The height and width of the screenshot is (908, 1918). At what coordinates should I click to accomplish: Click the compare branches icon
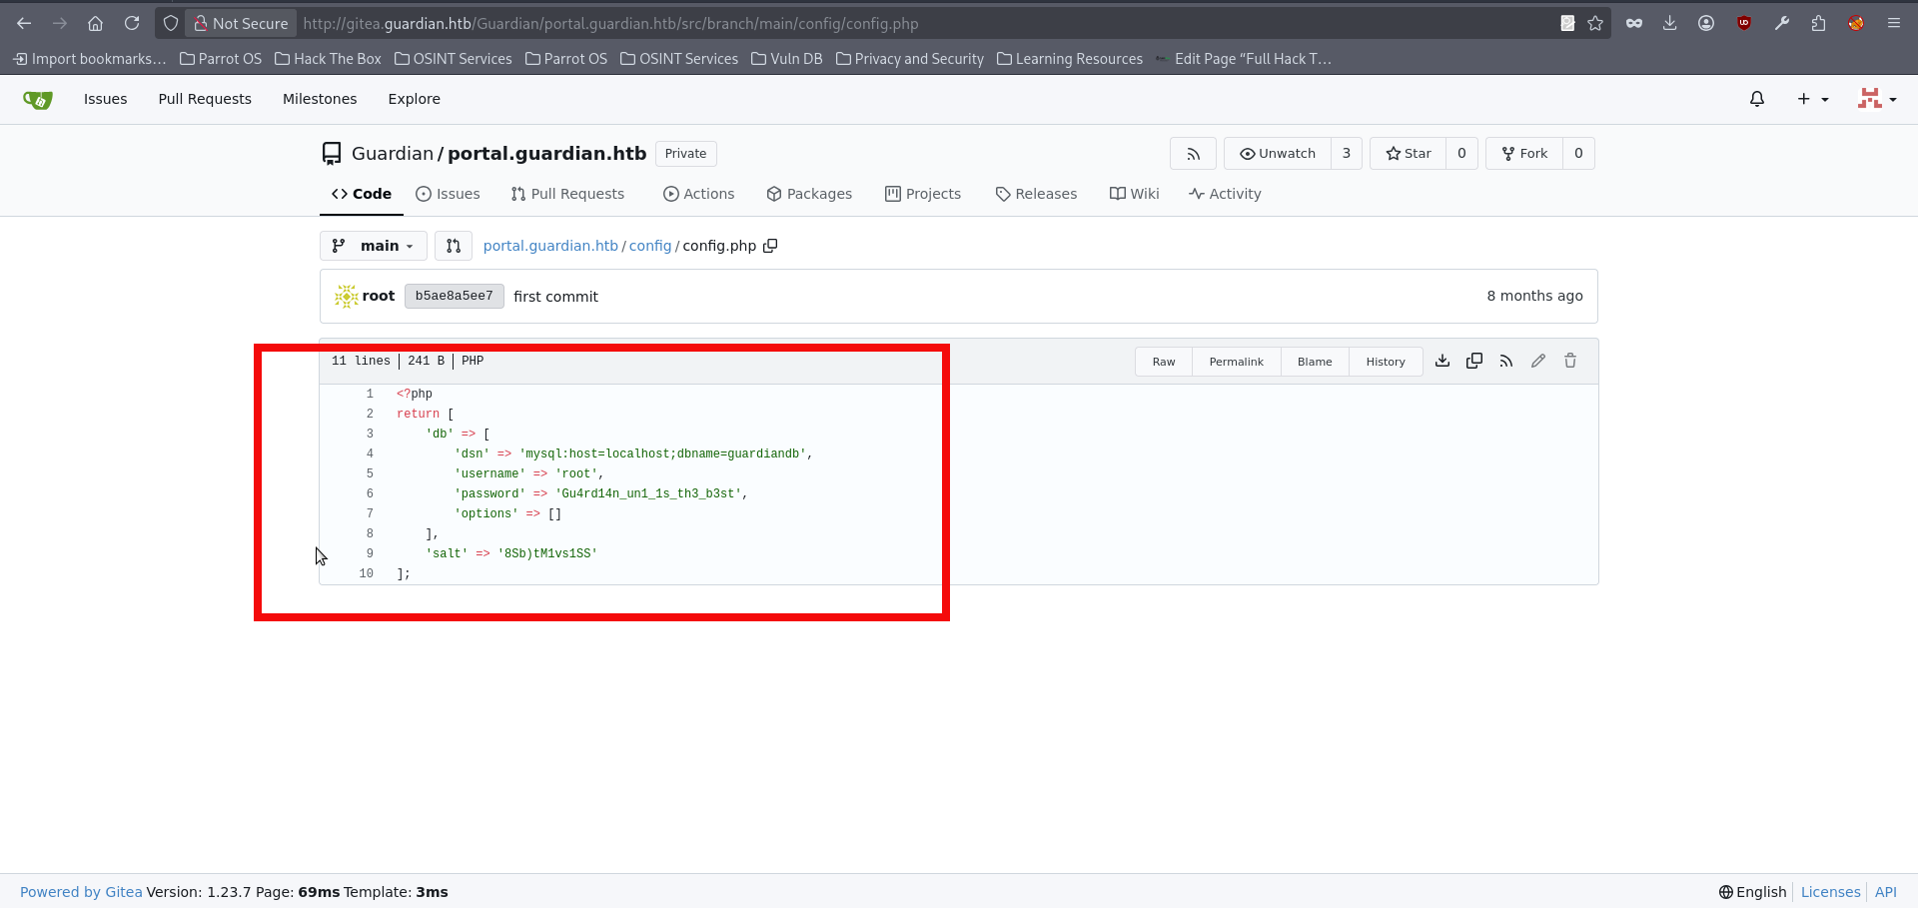pos(454,246)
